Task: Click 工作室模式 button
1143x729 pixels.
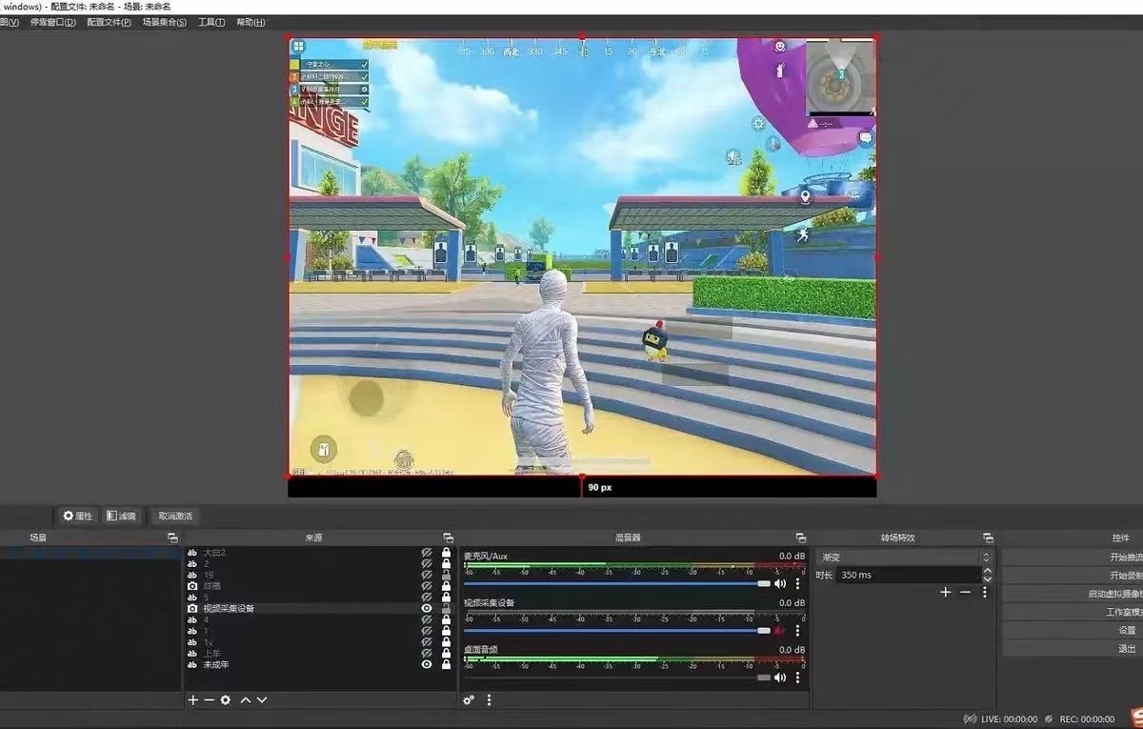Action: pos(1073,612)
